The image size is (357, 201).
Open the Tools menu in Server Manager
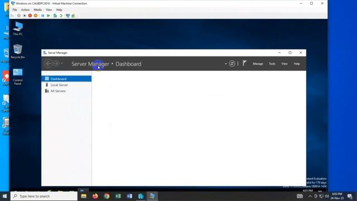[x=272, y=64]
